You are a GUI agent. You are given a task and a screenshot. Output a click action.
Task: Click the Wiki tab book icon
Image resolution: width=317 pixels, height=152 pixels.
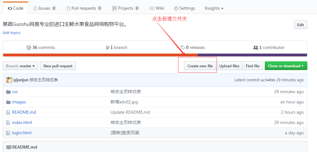click(x=152, y=8)
